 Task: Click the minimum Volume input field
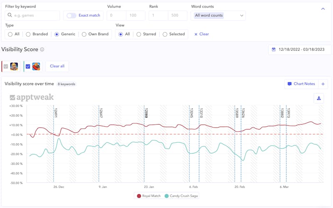pos(117,15)
